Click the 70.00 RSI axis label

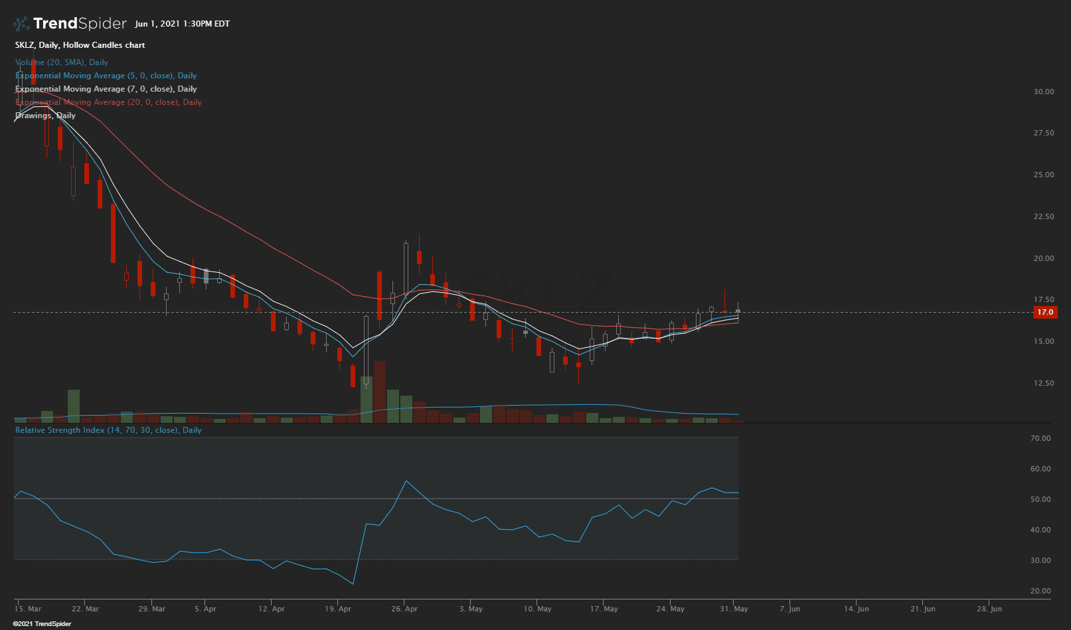click(1040, 438)
